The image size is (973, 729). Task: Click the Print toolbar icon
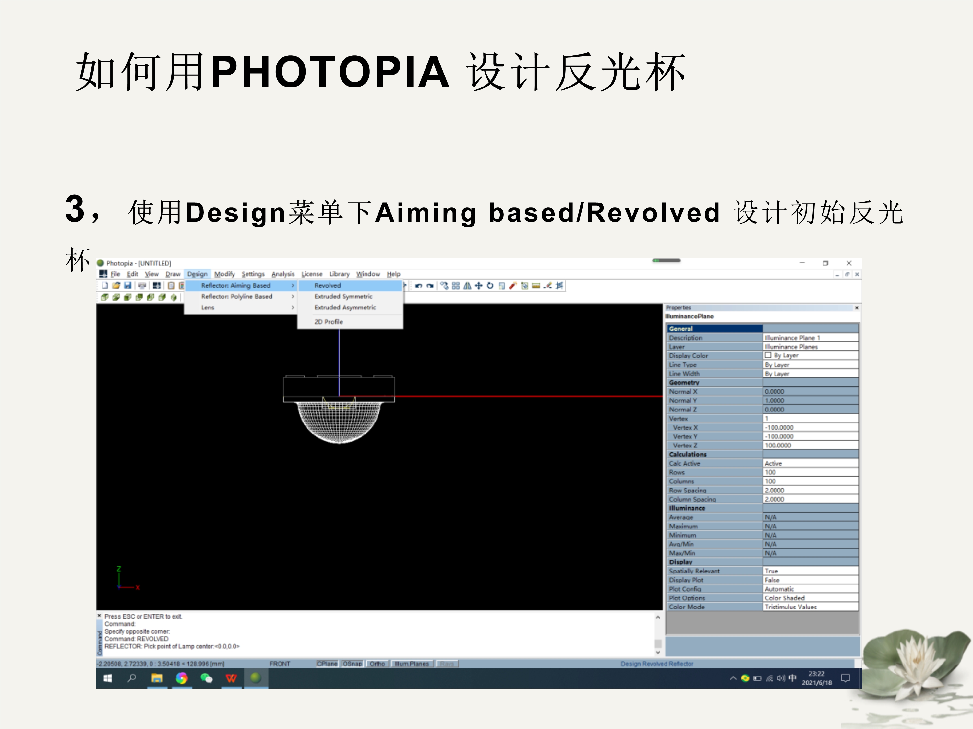tap(142, 285)
